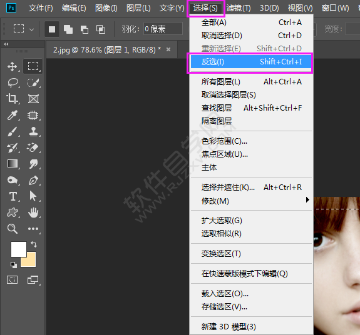360x335 pixels.
Task: Choose 反选(I) from the Select menu
Action: click(251, 62)
